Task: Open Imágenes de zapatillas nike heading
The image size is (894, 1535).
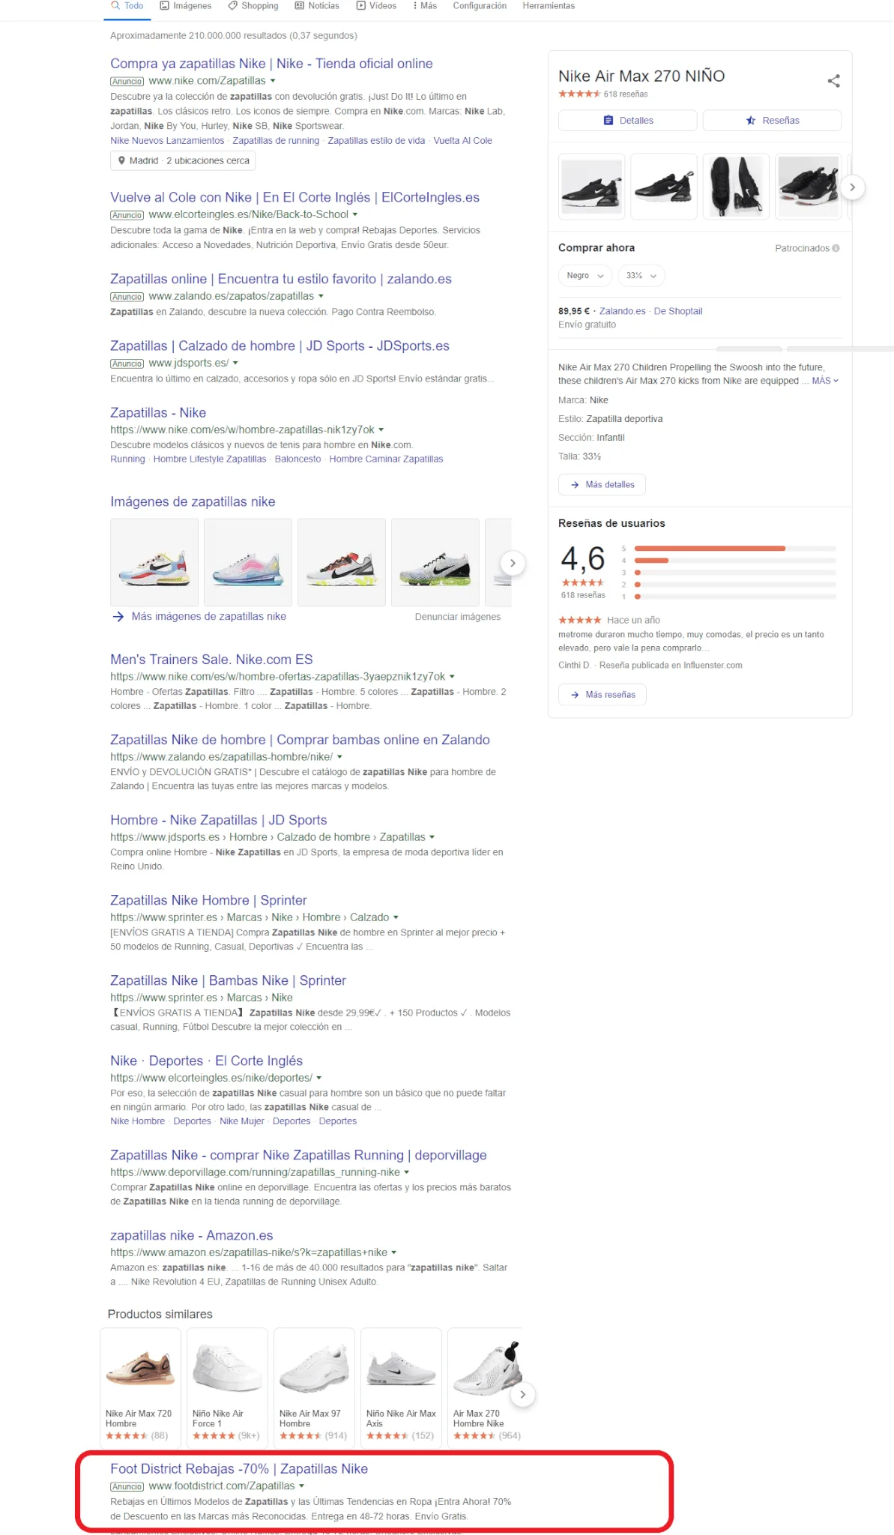Action: click(x=193, y=502)
